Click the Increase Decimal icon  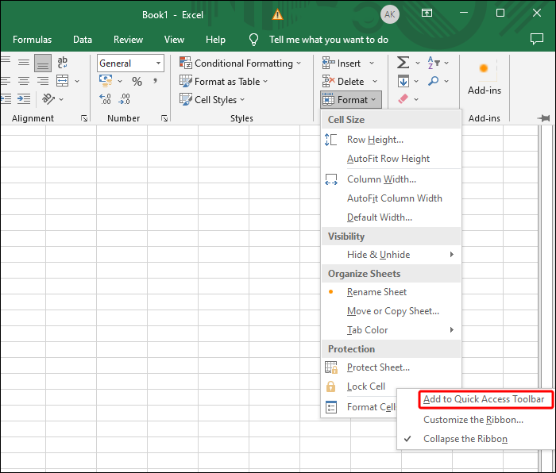click(106, 99)
